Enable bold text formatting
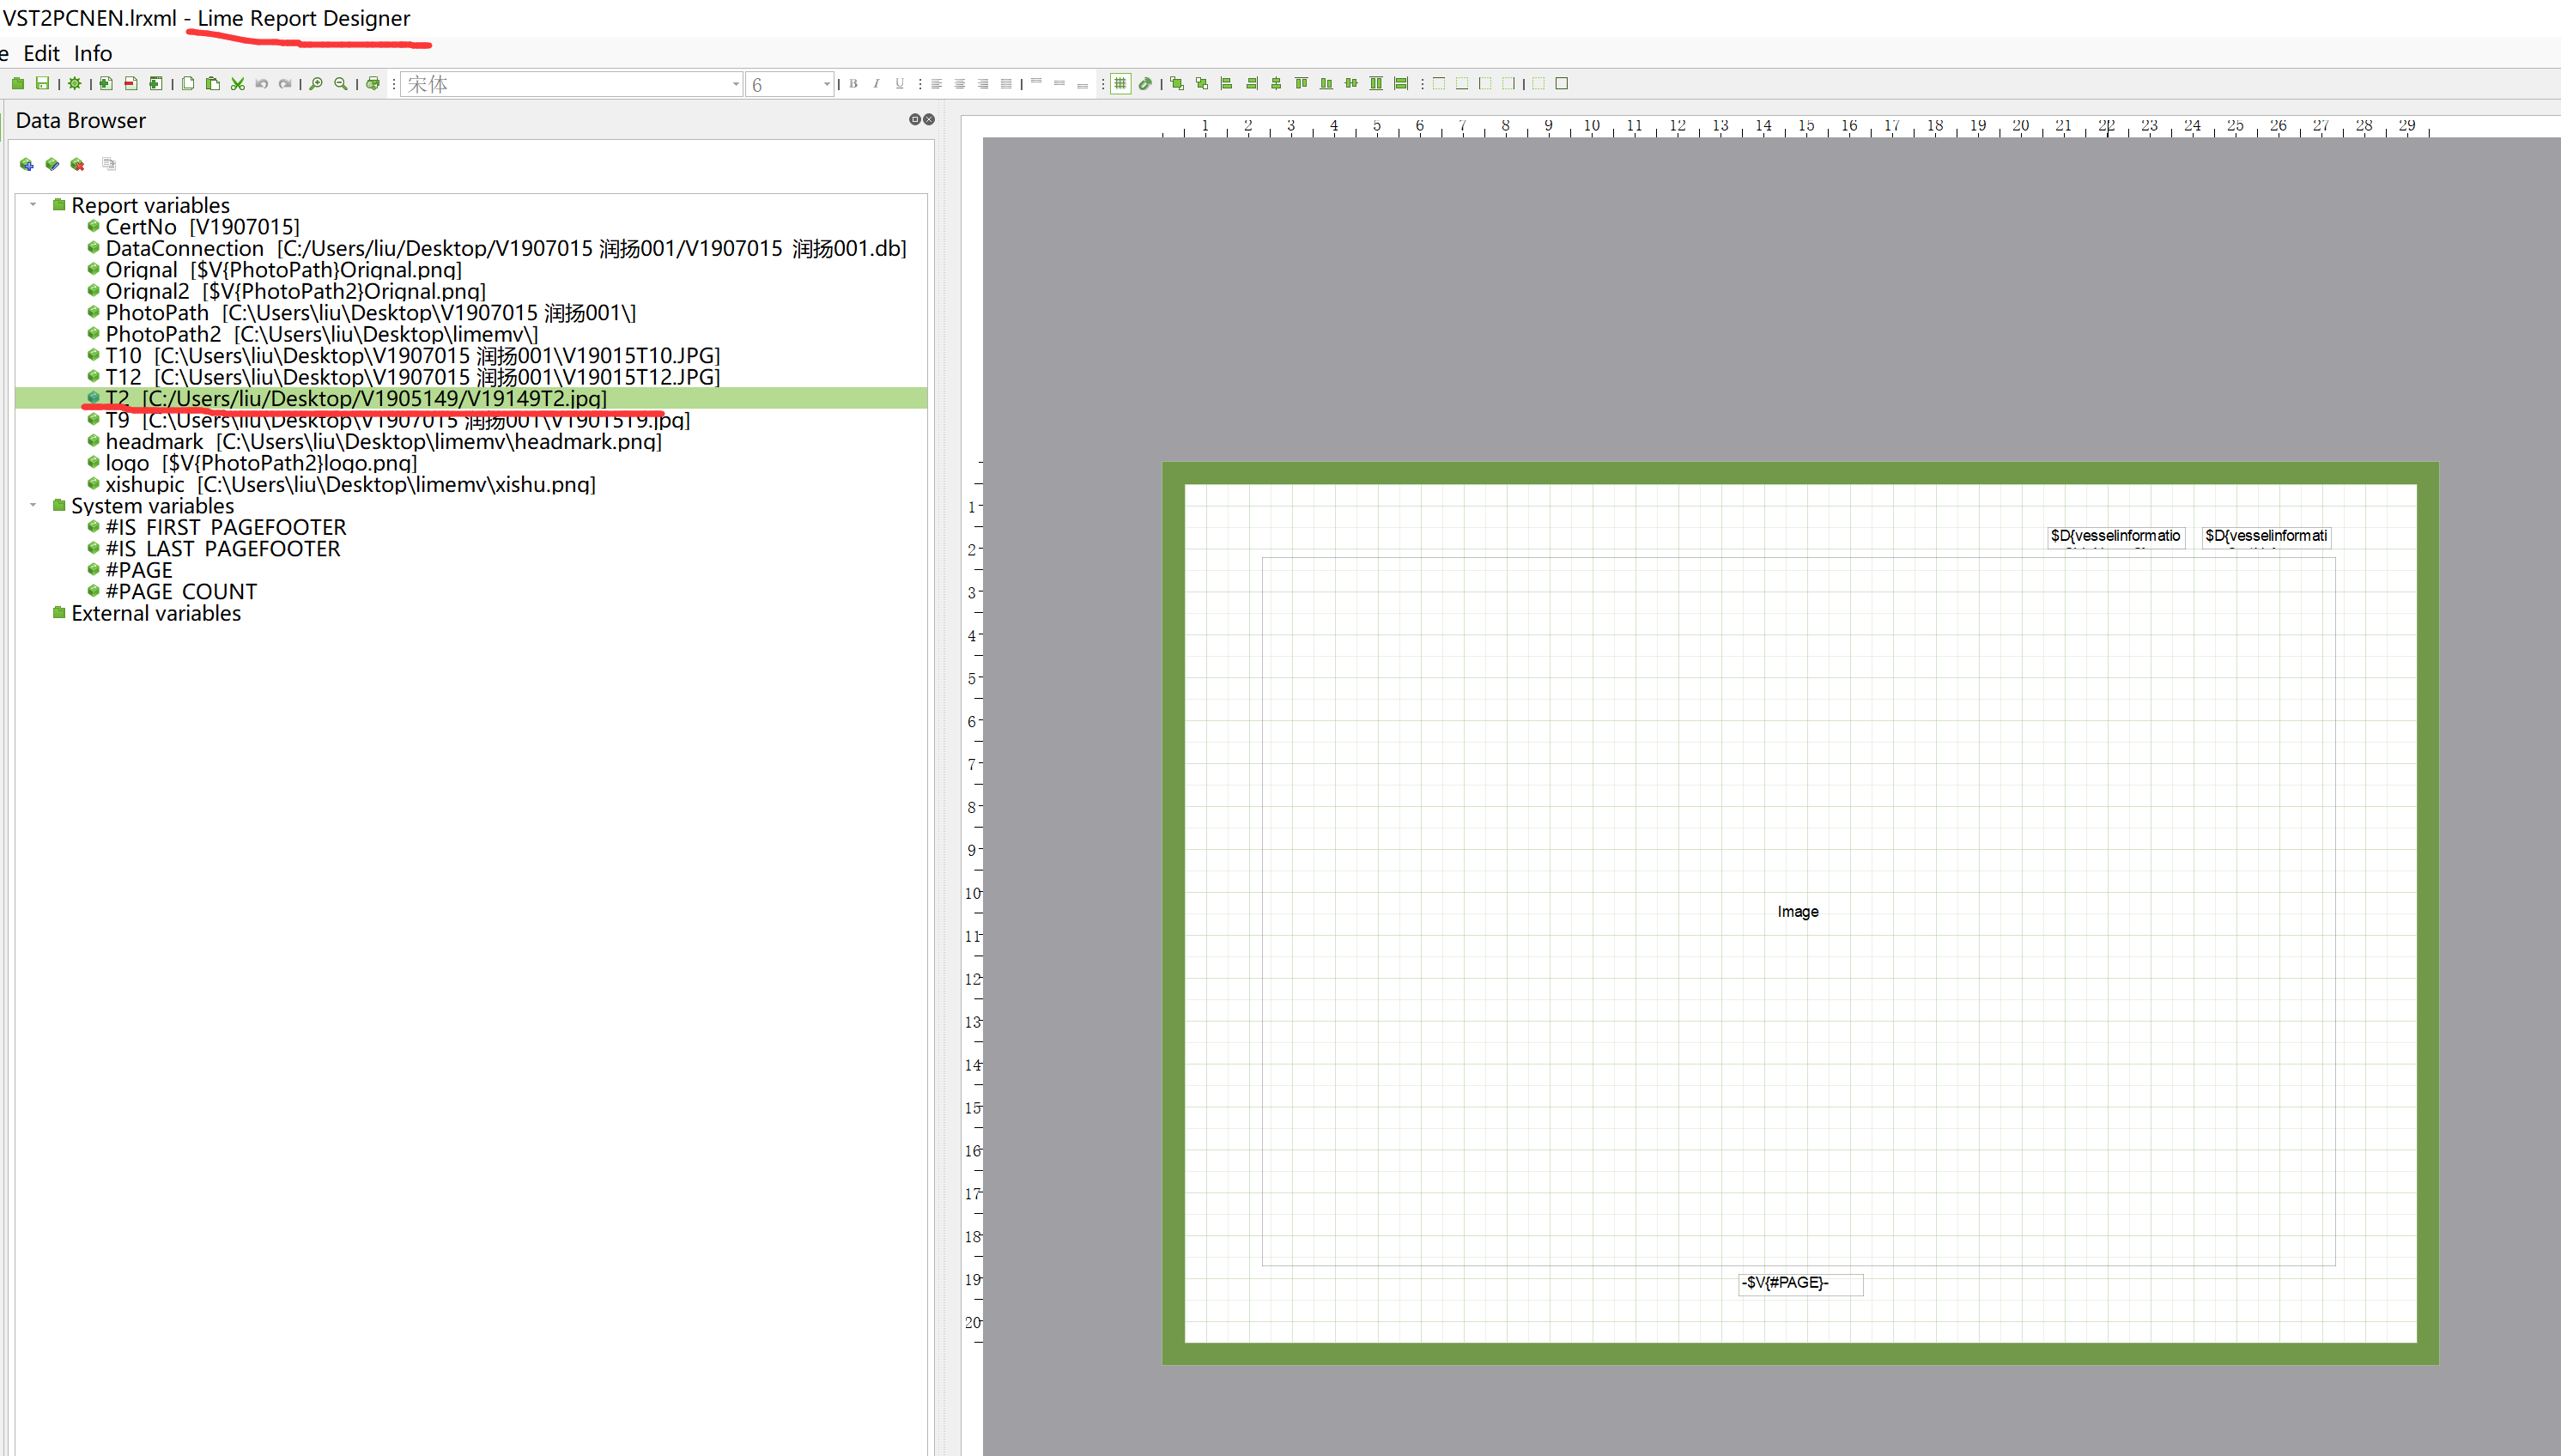The width and height of the screenshot is (2561, 1456). tap(852, 84)
